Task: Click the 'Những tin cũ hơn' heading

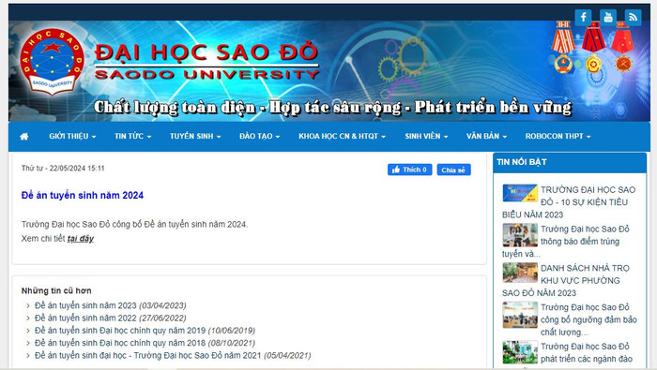Action: point(56,290)
